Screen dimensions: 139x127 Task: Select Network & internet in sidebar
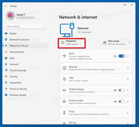point(26,46)
